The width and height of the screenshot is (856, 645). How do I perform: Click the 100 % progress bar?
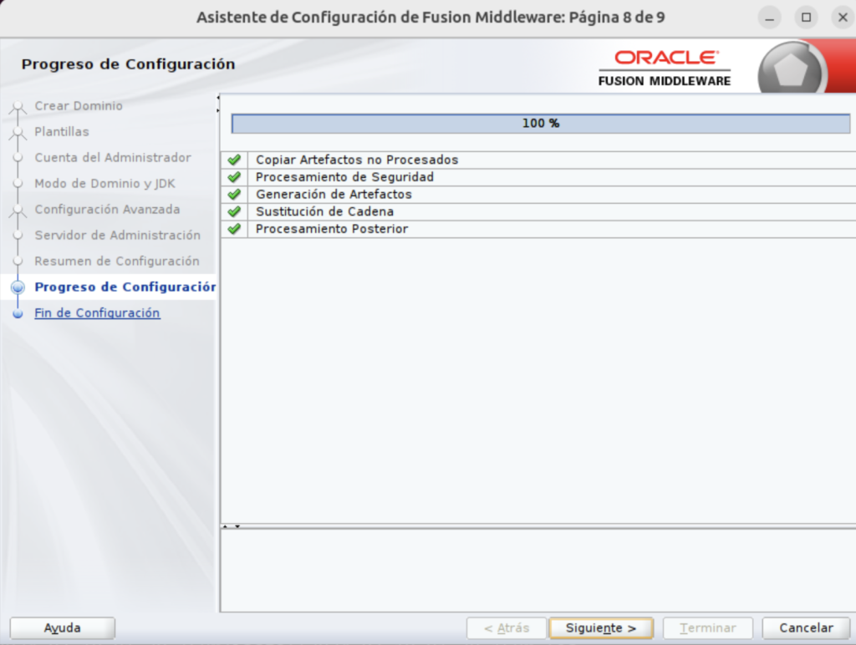click(540, 124)
